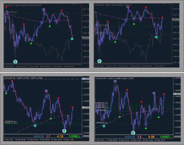184x145 pixels.
Task: Click the 23 Dec 00:45 time label
Action: click(x=45, y=66)
